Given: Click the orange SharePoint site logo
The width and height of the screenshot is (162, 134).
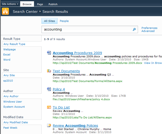Looking at the screenshot, I should click(5, 11).
